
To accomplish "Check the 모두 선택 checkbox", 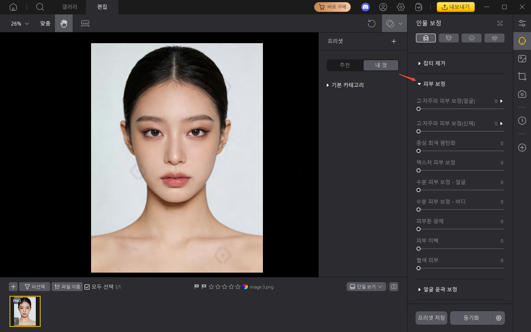I will click(x=87, y=287).
